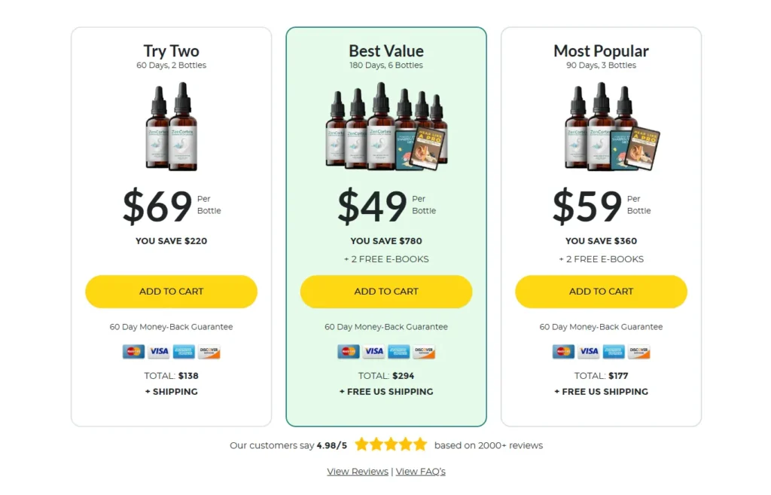Add the Try Two package to cart

(171, 292)
